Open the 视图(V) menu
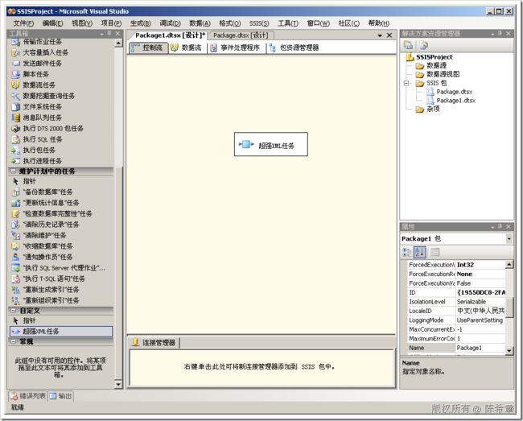The image size is (523, 421). tap(82, 23)
